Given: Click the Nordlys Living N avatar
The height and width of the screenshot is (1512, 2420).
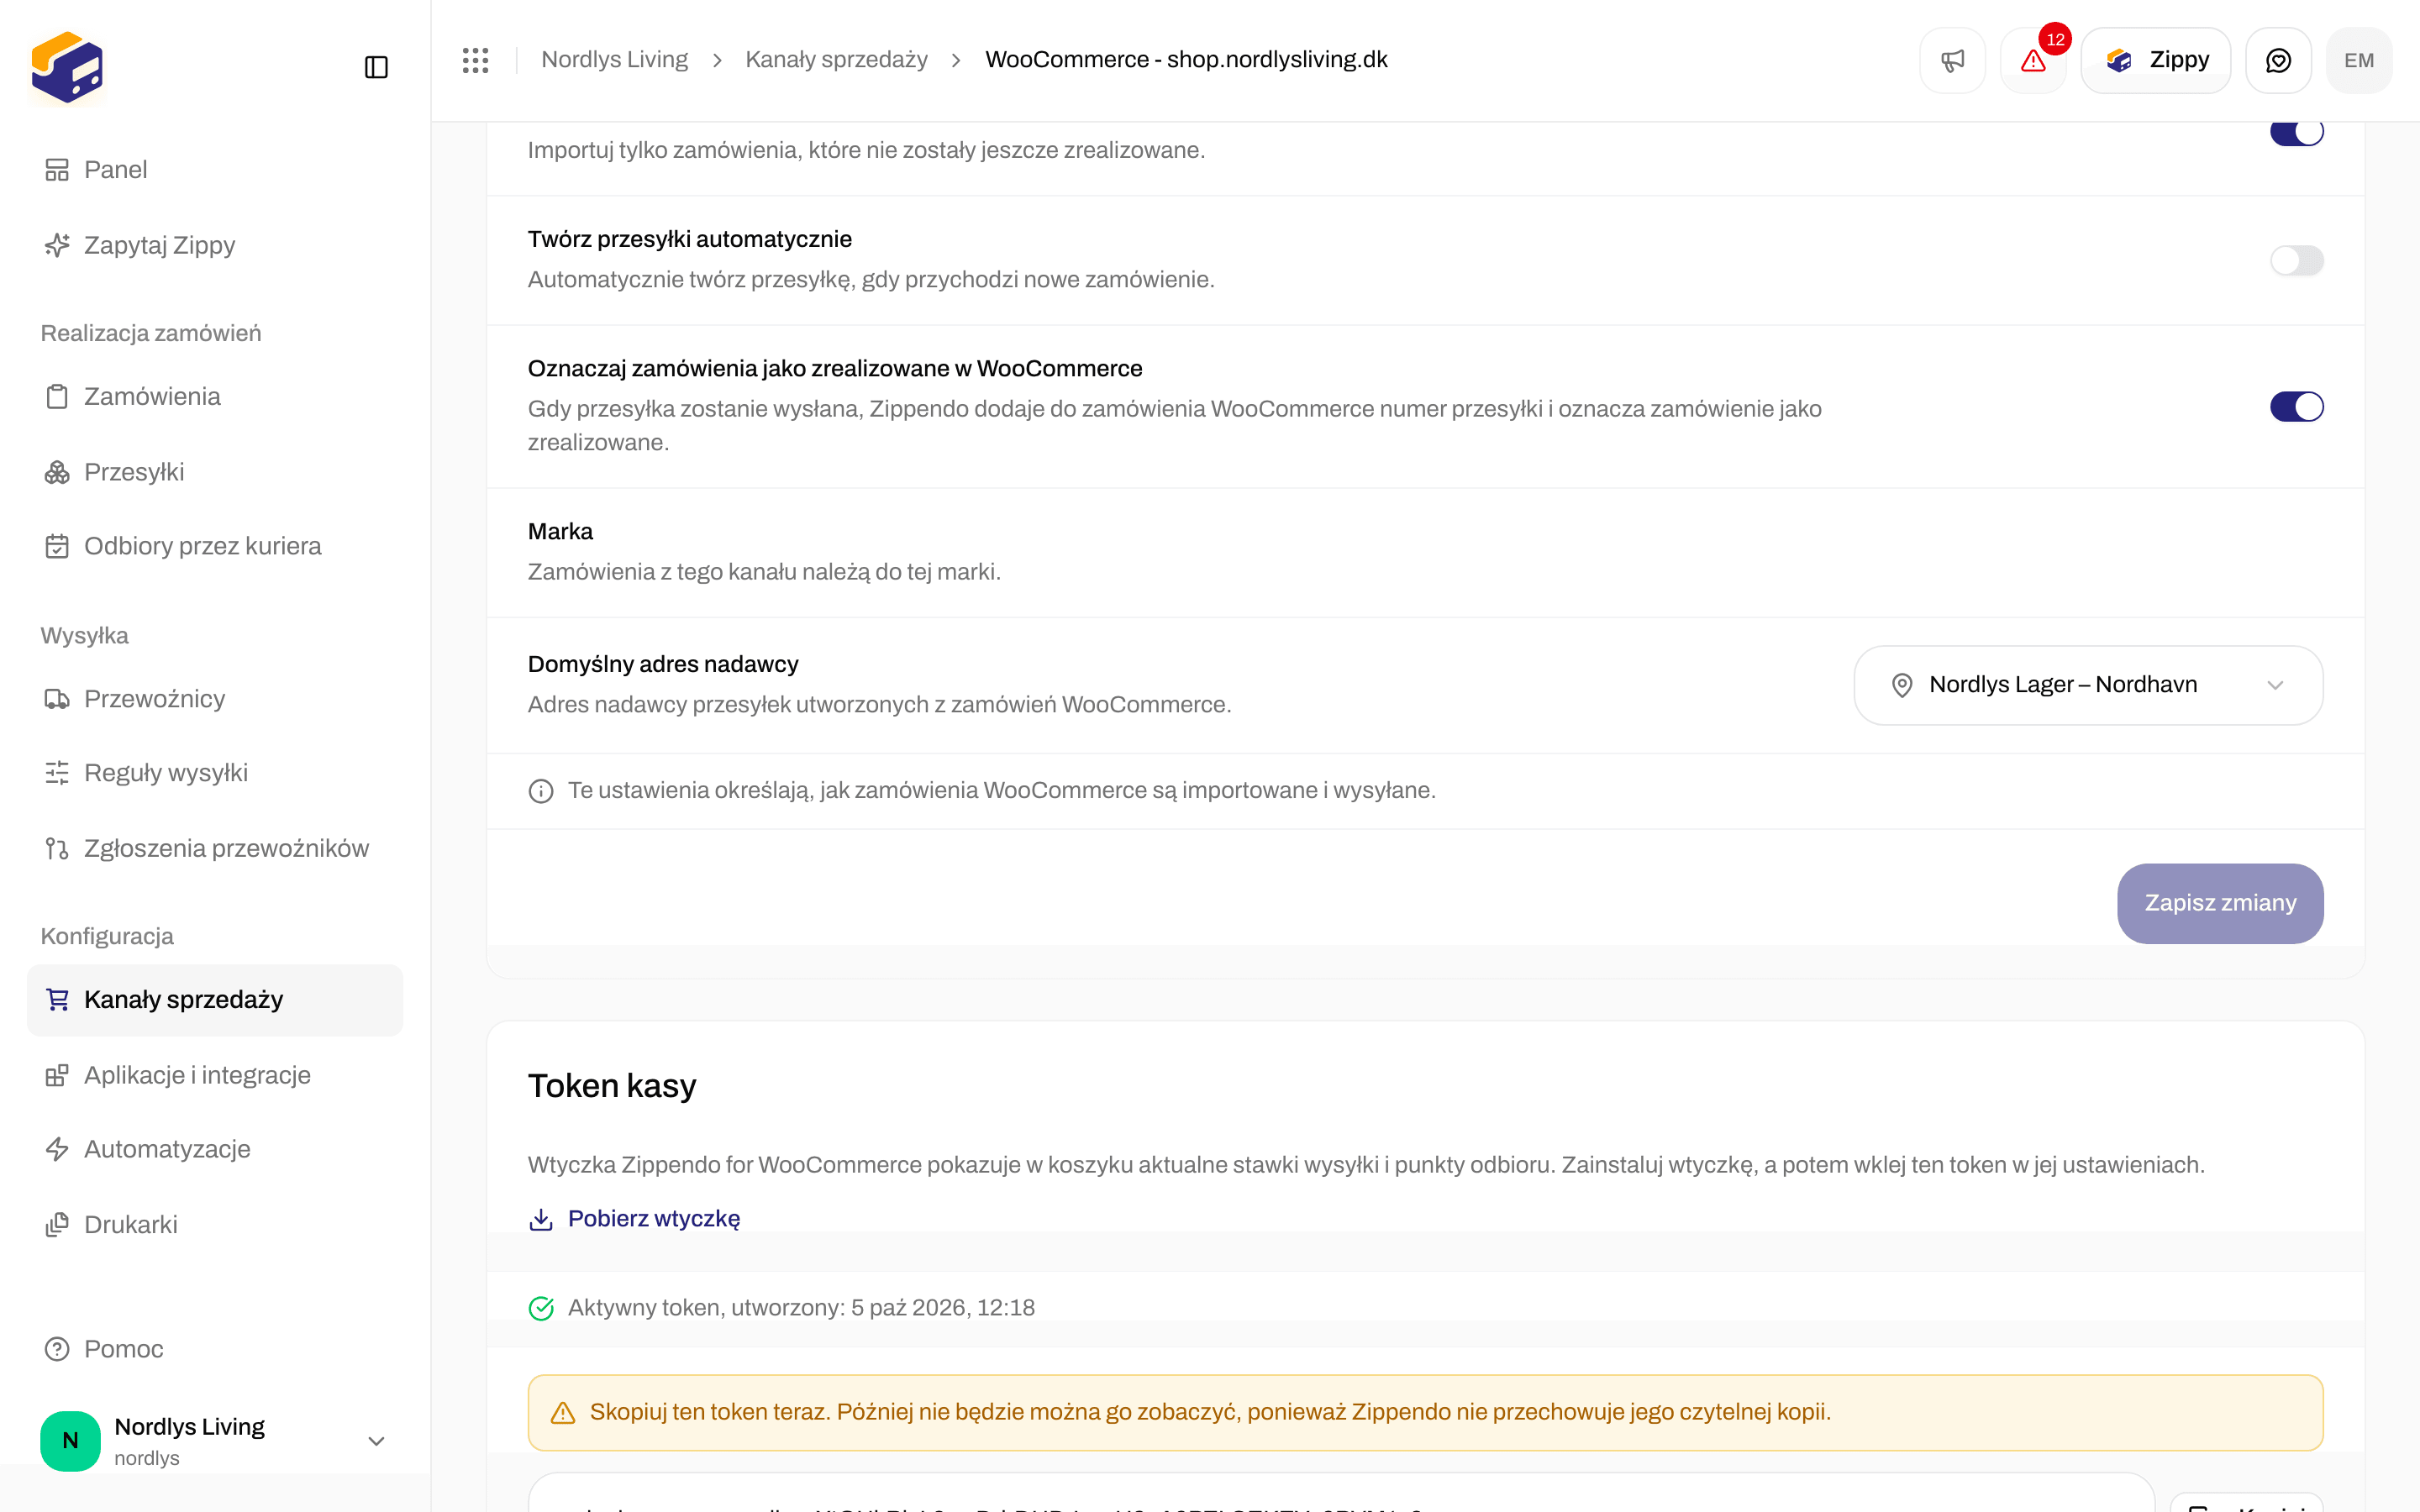Looking at the screenshot, I should (x=70, y=1441).
